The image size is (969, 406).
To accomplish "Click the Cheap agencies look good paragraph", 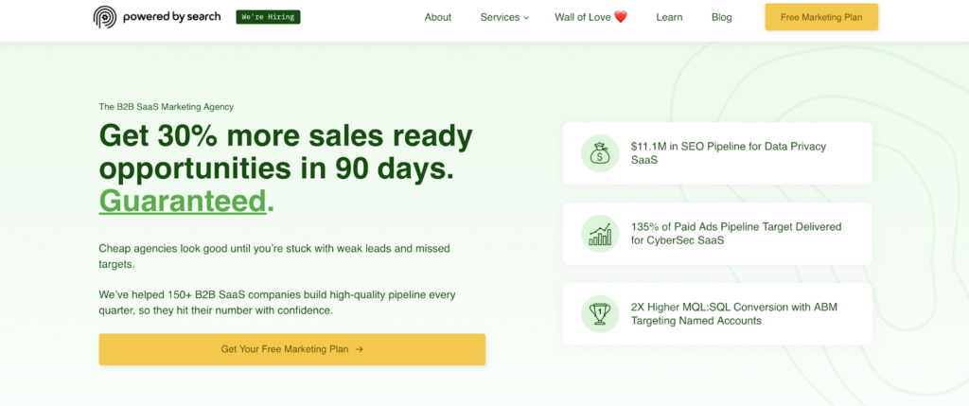I will (274, 256).
